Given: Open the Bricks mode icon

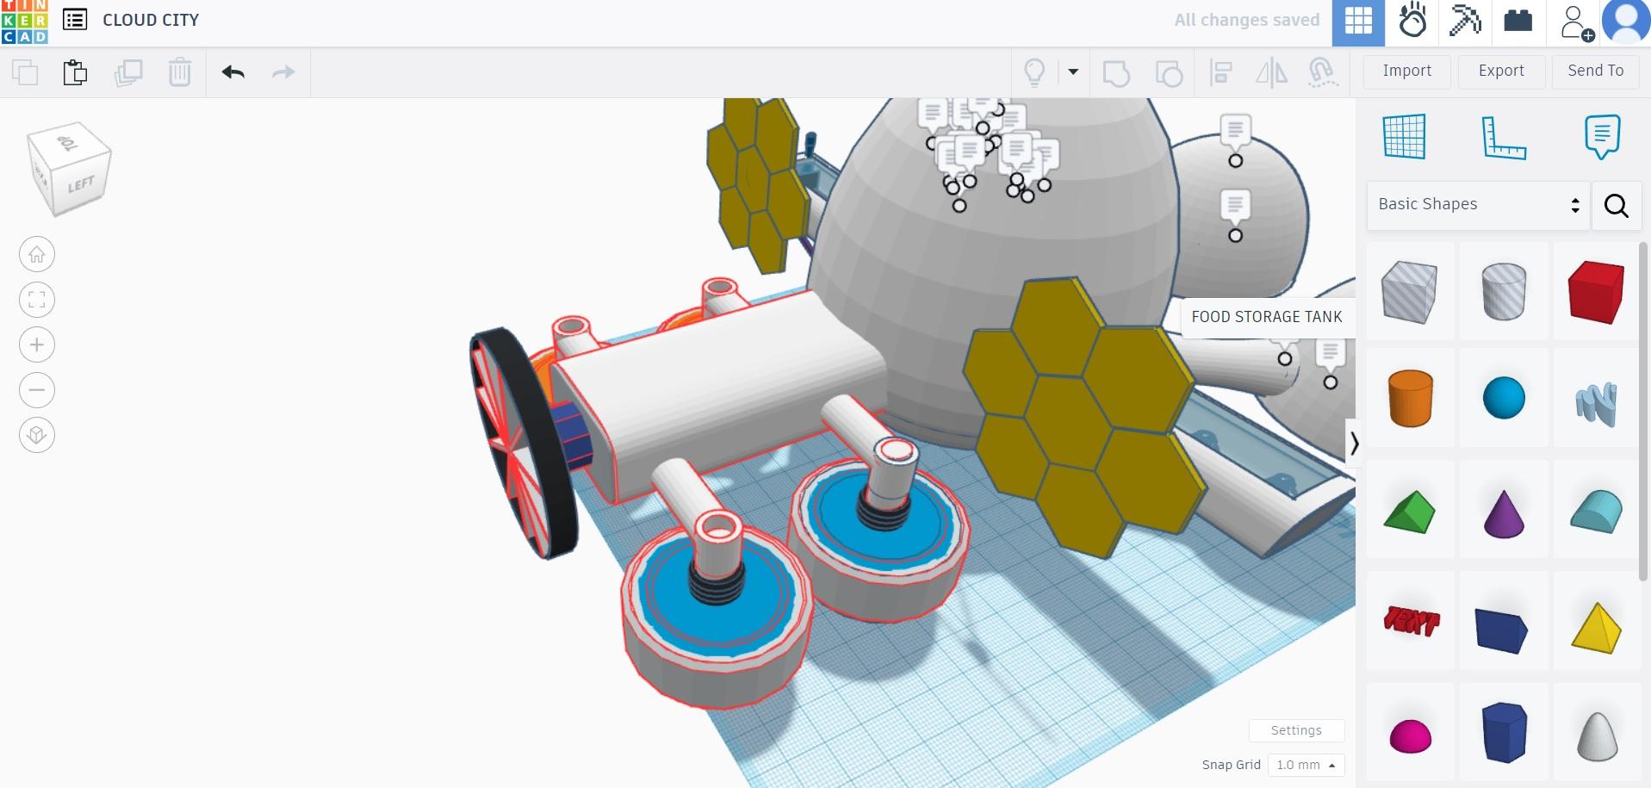Looking at the screenshot, I should click(x=1518, y=21).
